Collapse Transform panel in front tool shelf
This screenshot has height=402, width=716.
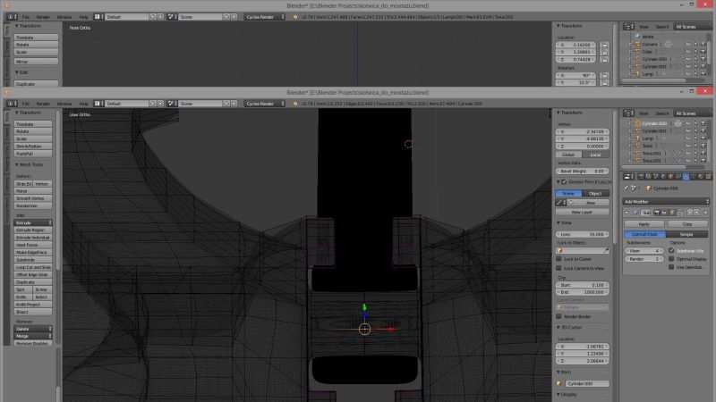[17, 113]
